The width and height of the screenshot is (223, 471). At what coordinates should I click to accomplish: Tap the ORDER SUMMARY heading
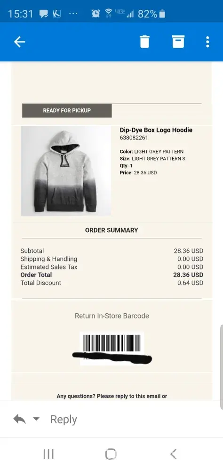pos(111,230)
